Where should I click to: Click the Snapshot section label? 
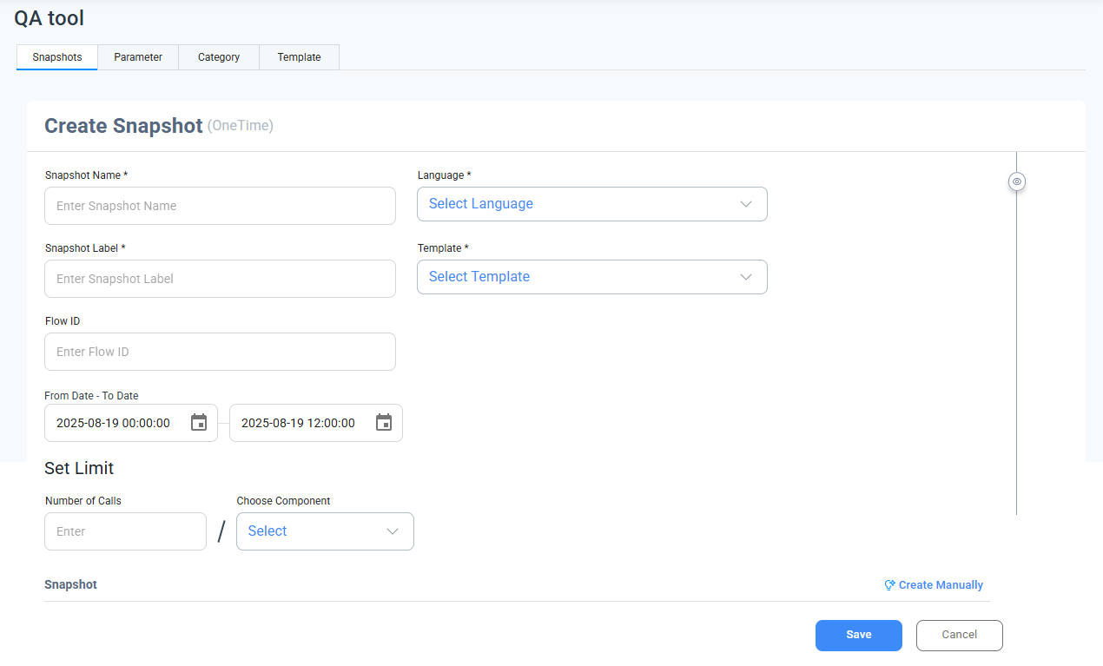[70, 584]
